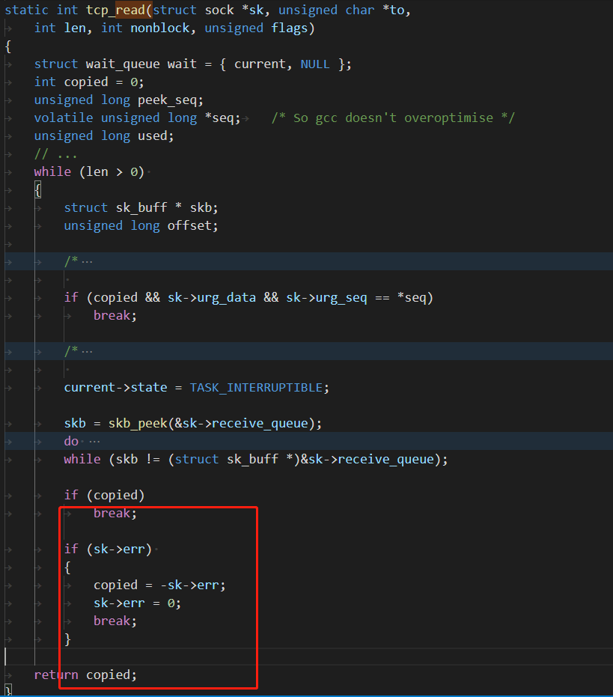
Task: Click the highlighted tcp_read function name
Action: pos(115,10)
